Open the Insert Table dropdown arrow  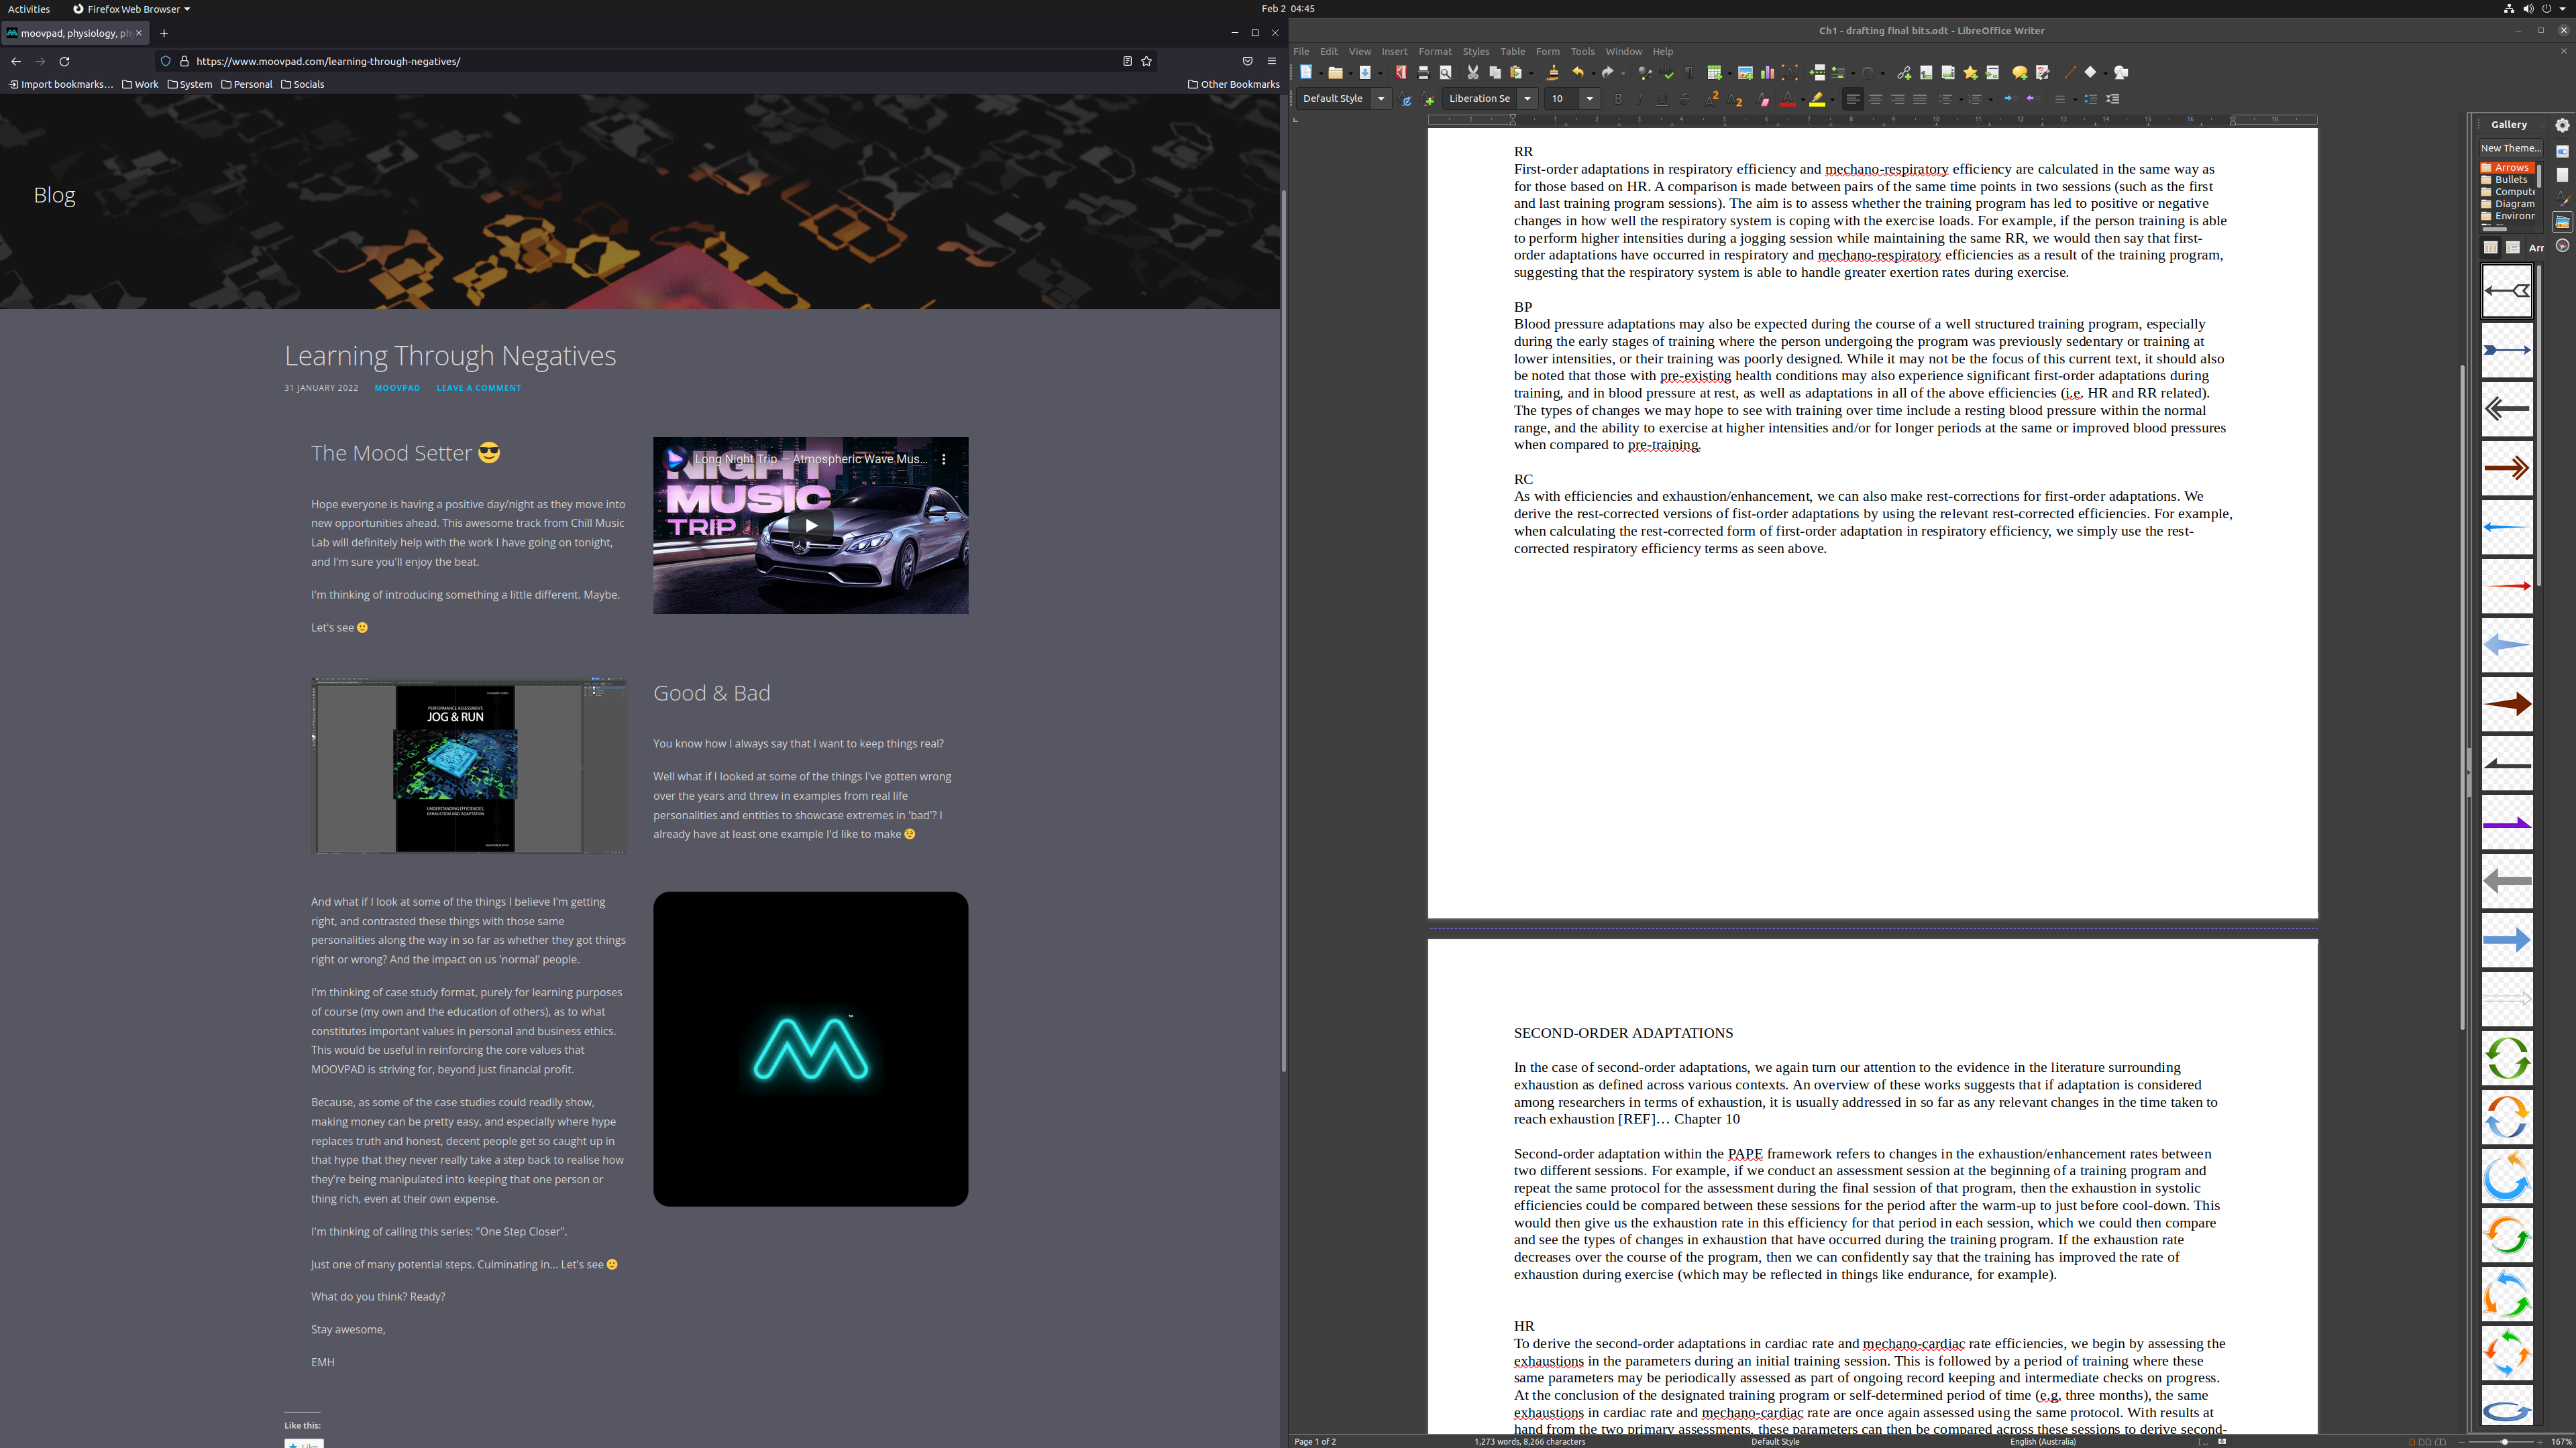point(1730,73)
